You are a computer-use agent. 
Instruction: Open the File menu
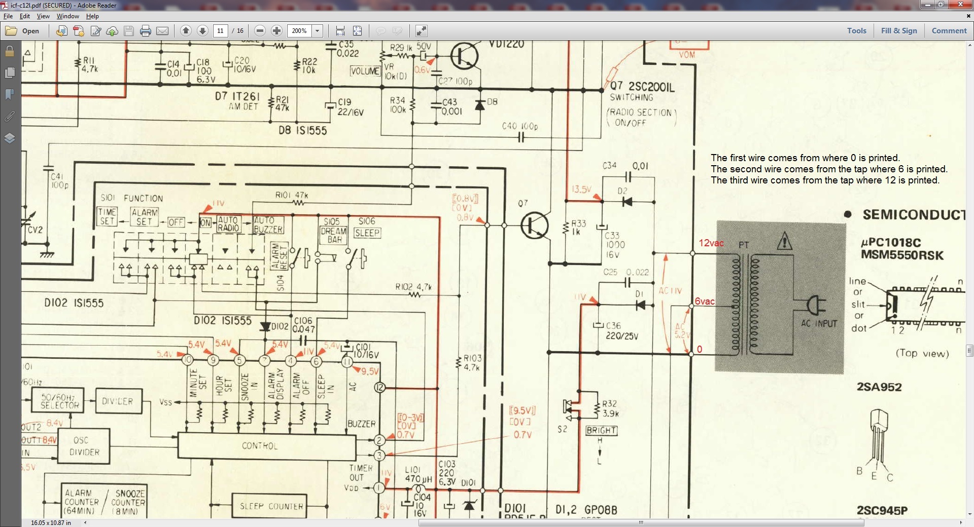(8, 16)
